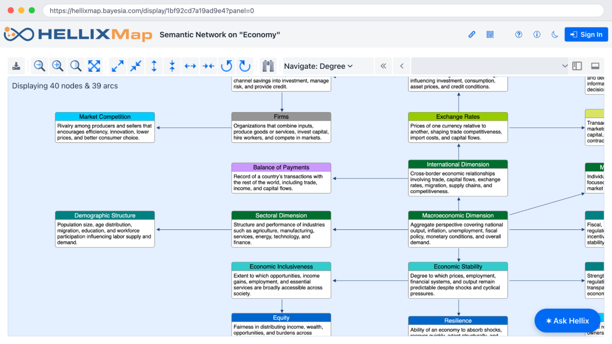
Task: Select the Firms node header
Action: point(281,117)
